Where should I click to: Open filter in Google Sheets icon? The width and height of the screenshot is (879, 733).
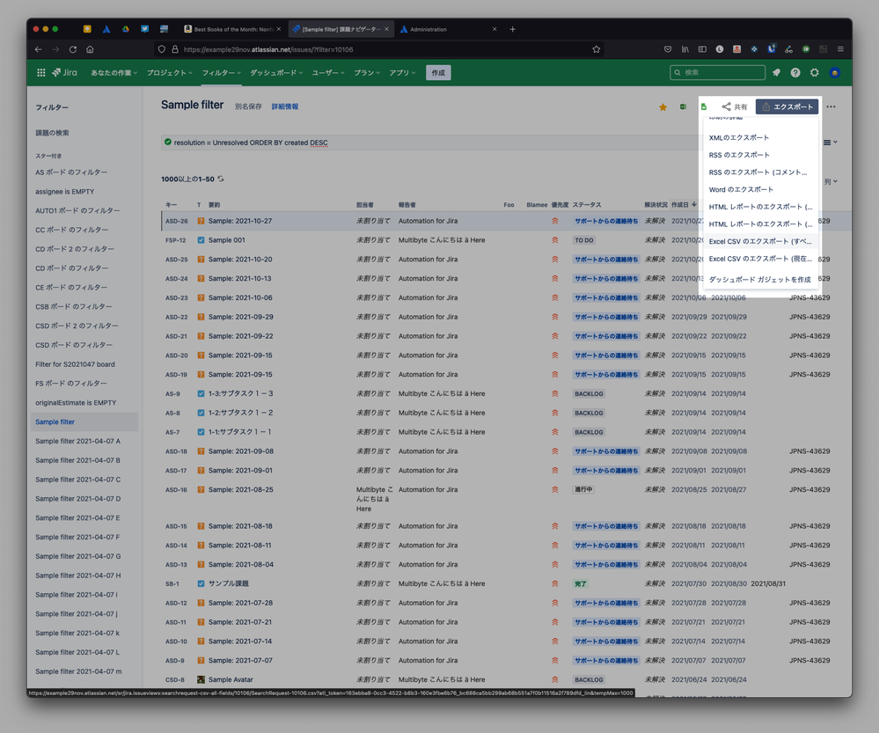704,106
